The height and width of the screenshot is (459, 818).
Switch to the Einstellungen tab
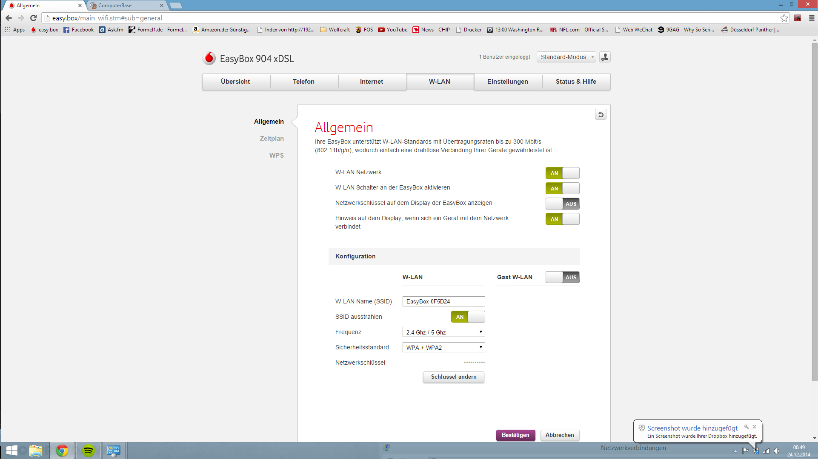508,82
